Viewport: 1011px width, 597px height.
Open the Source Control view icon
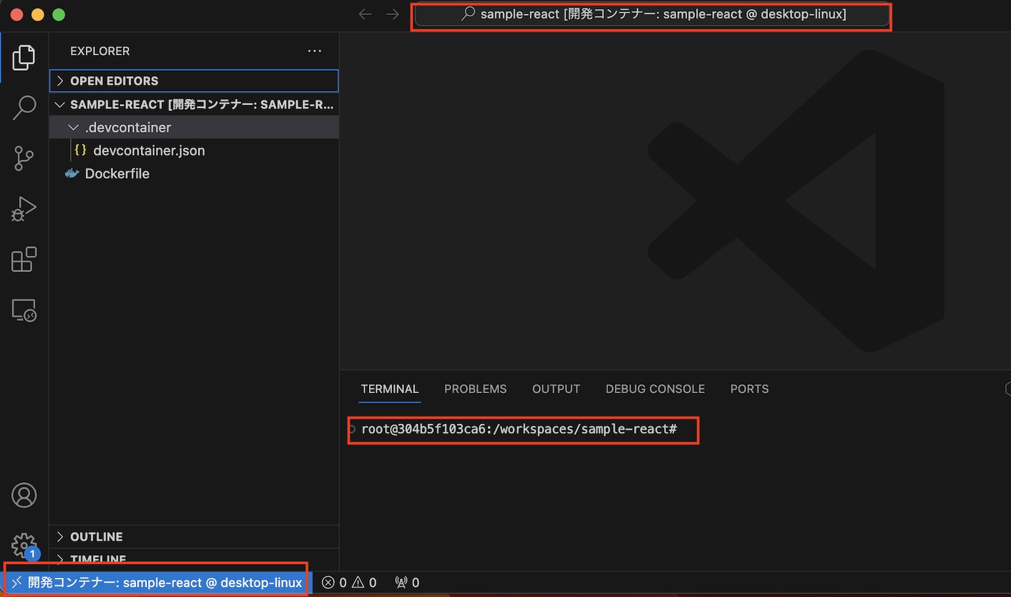pos(24,158)
